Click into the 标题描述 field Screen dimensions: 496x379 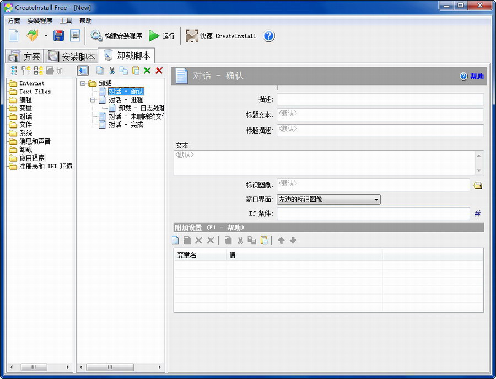(380, 130)
